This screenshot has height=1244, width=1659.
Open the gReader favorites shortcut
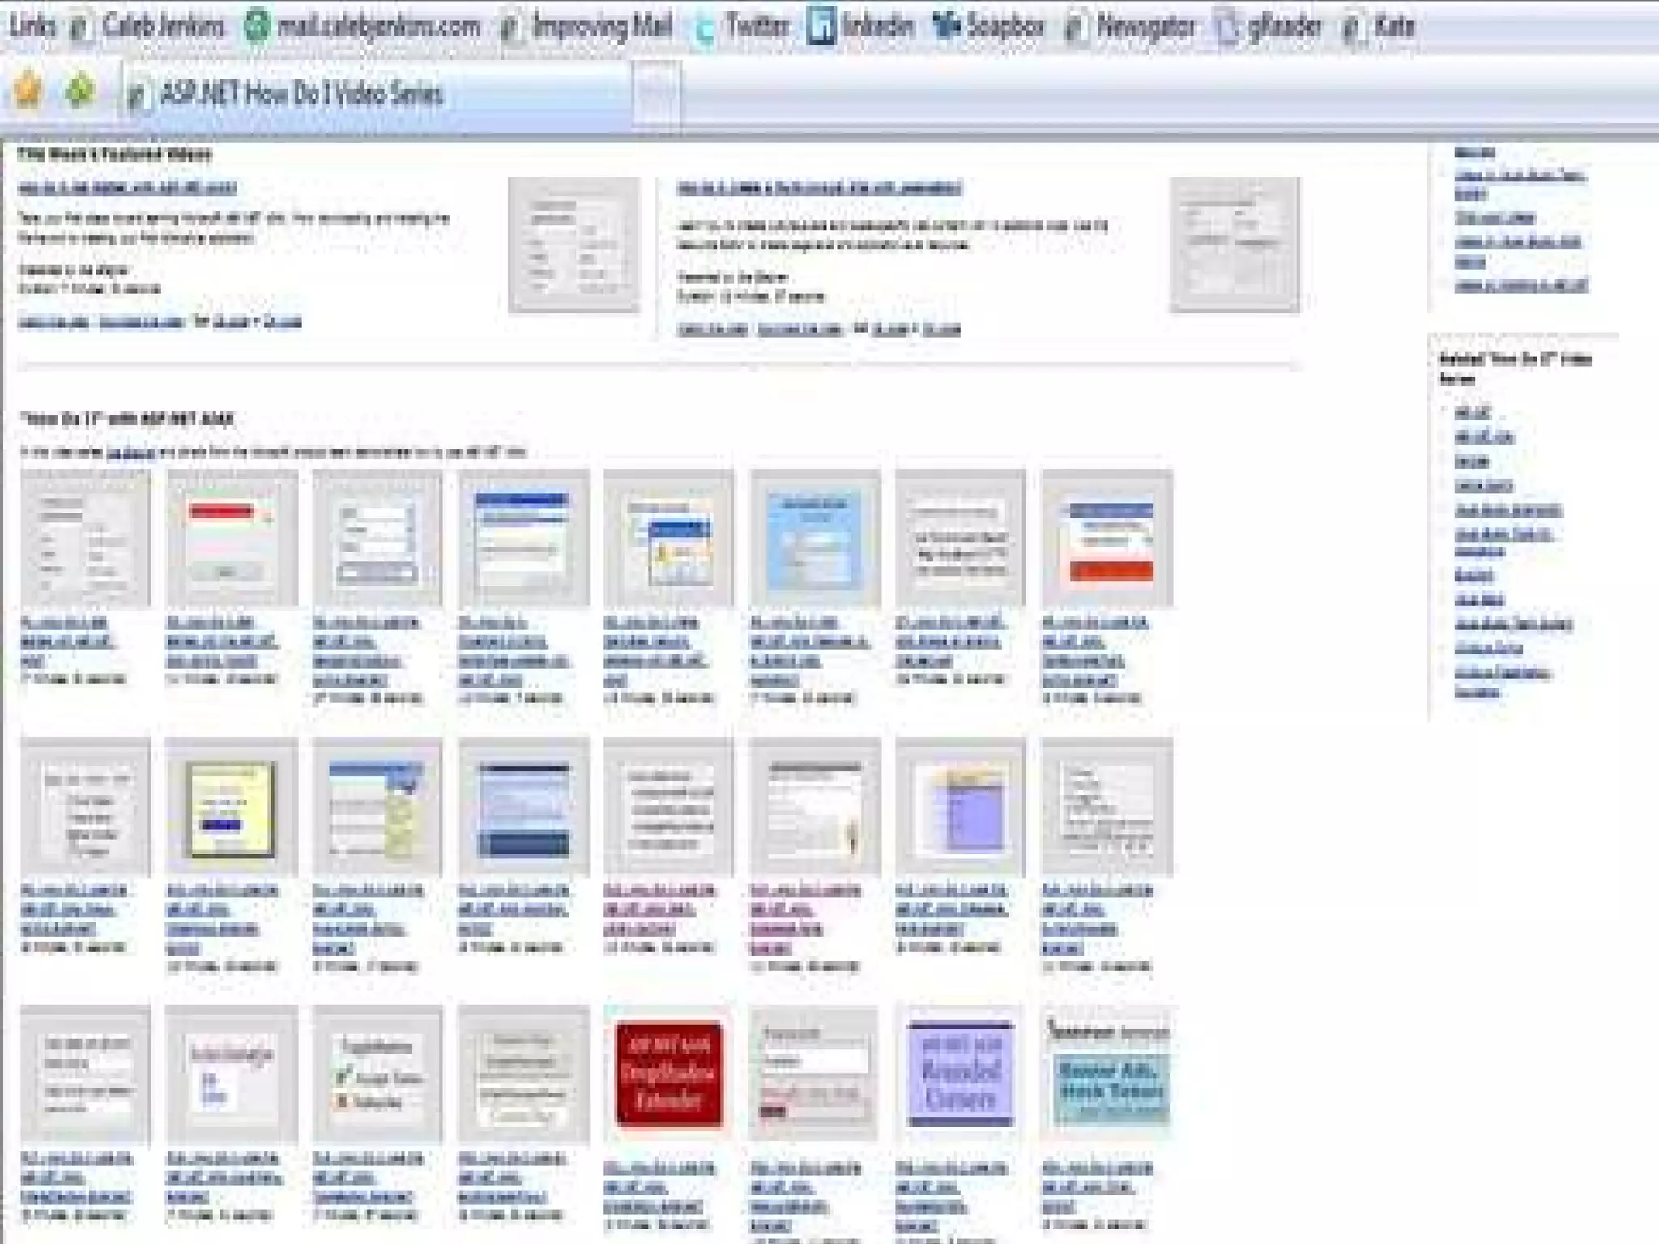(1272, 26)
